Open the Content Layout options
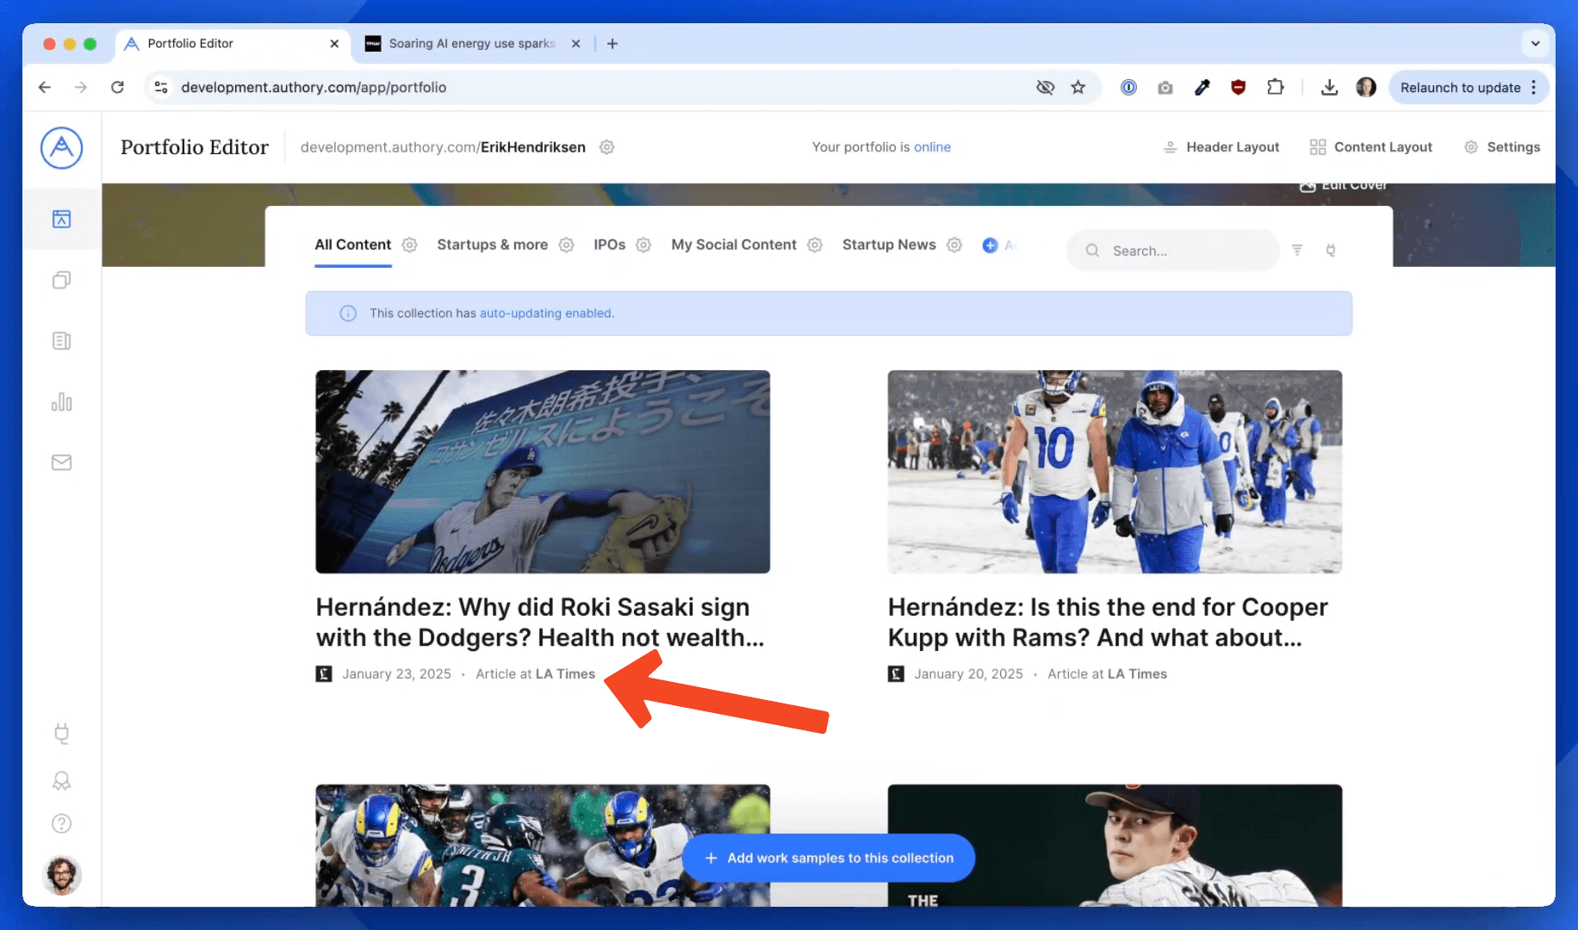1578x930 pixels. 1370,147
